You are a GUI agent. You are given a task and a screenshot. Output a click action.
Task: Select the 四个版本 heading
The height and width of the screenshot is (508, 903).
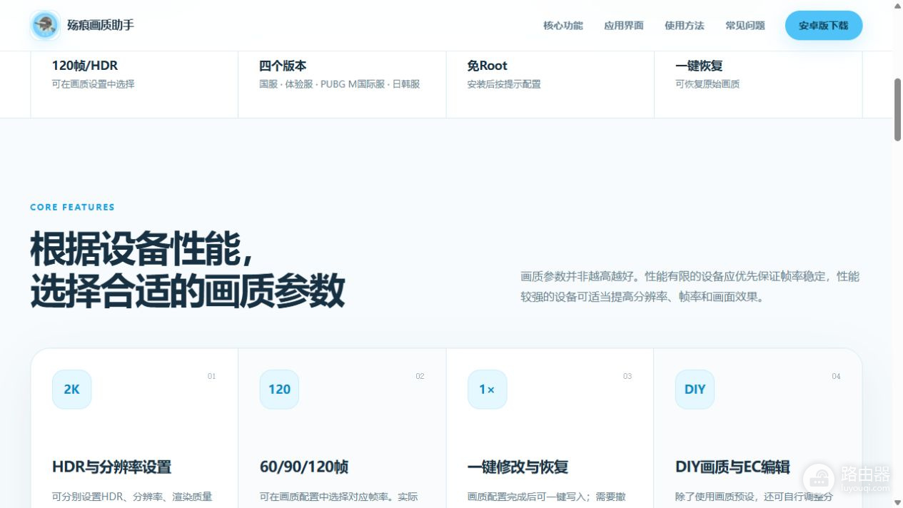(x=283, y=66)
